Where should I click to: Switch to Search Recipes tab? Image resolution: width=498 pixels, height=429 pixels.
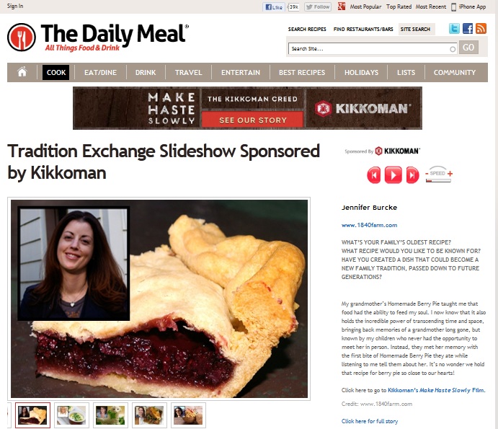(x=307, y=30)
